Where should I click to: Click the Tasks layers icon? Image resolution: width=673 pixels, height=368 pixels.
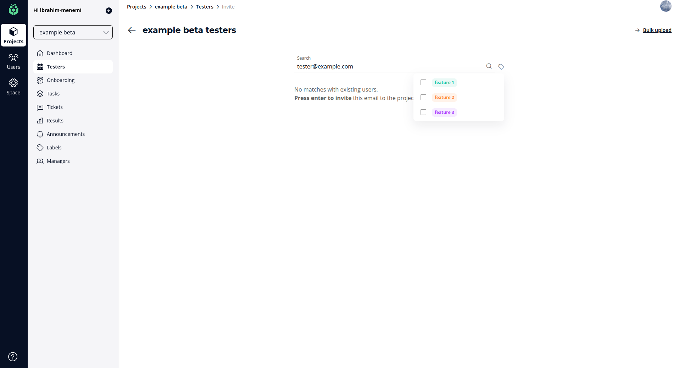tap(40, 94)
